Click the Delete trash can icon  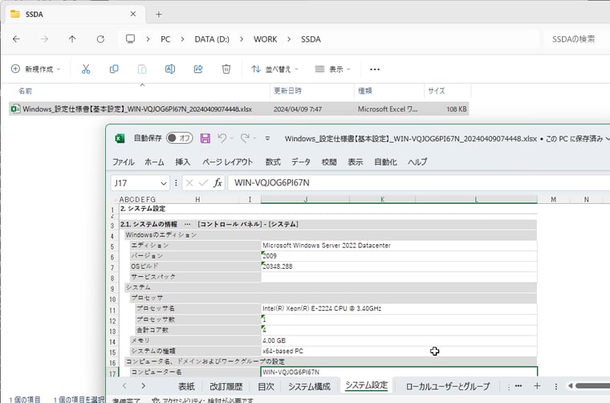click(x=226, y=69)
